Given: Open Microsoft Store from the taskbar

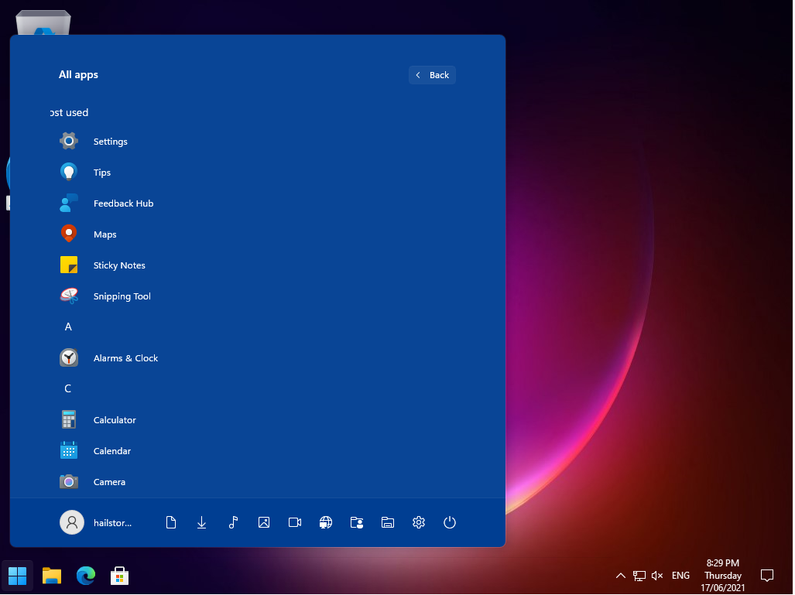Looking at the screenshot, I should (120, 576).
